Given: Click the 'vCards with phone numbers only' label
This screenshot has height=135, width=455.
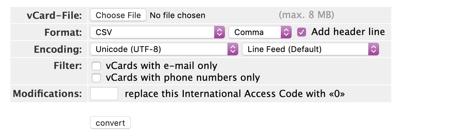Looking at the screenshot, I should pyautogui.click(x=183, y=78).
